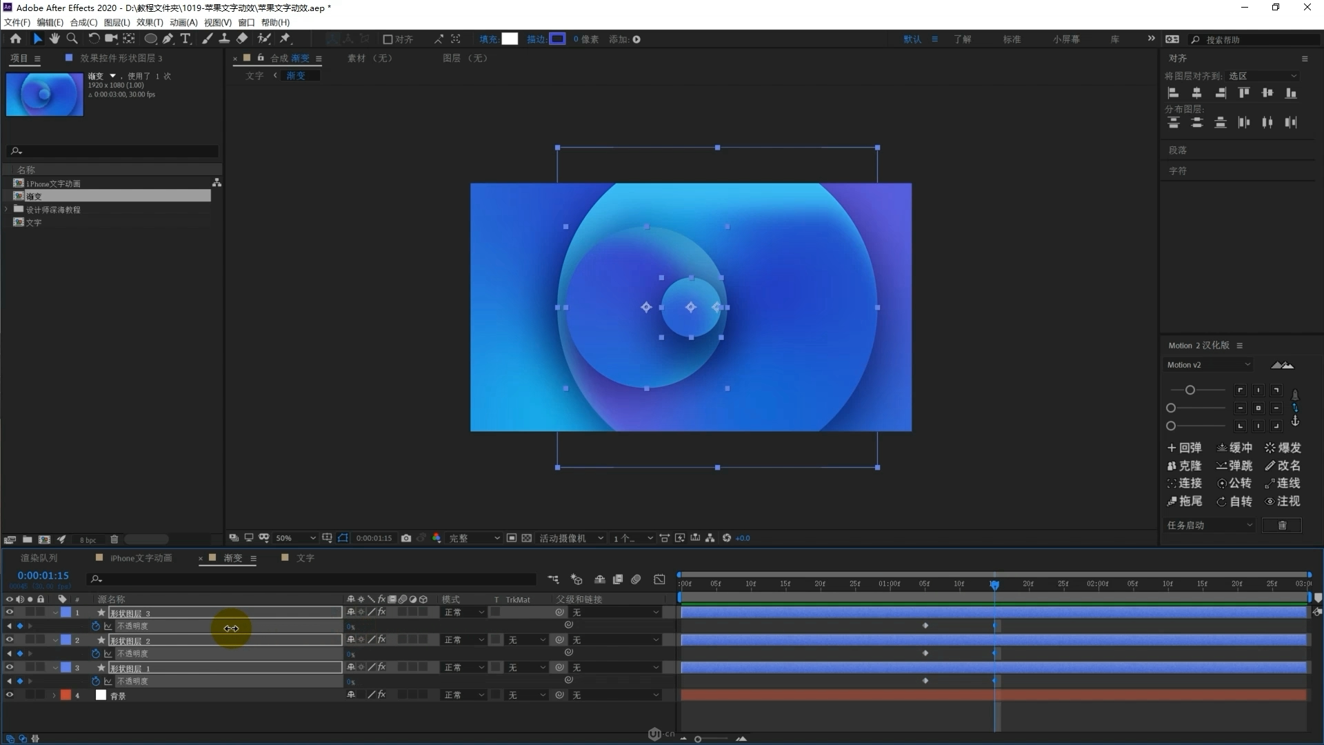Click the white fill color swatch
The width and height of the screenshot is (1324, 745).
pos(510,39)
